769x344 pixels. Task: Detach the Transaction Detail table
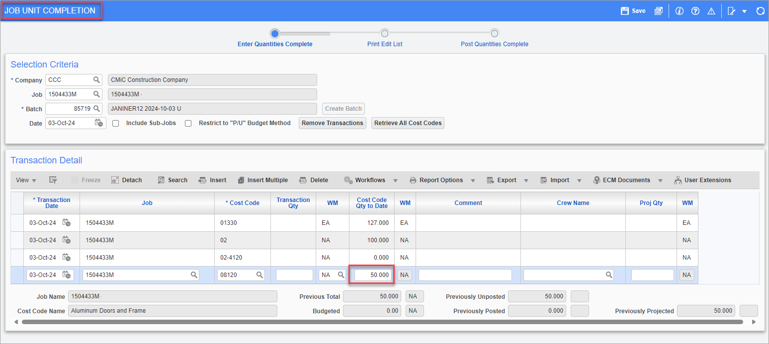[x=127, y=180]
